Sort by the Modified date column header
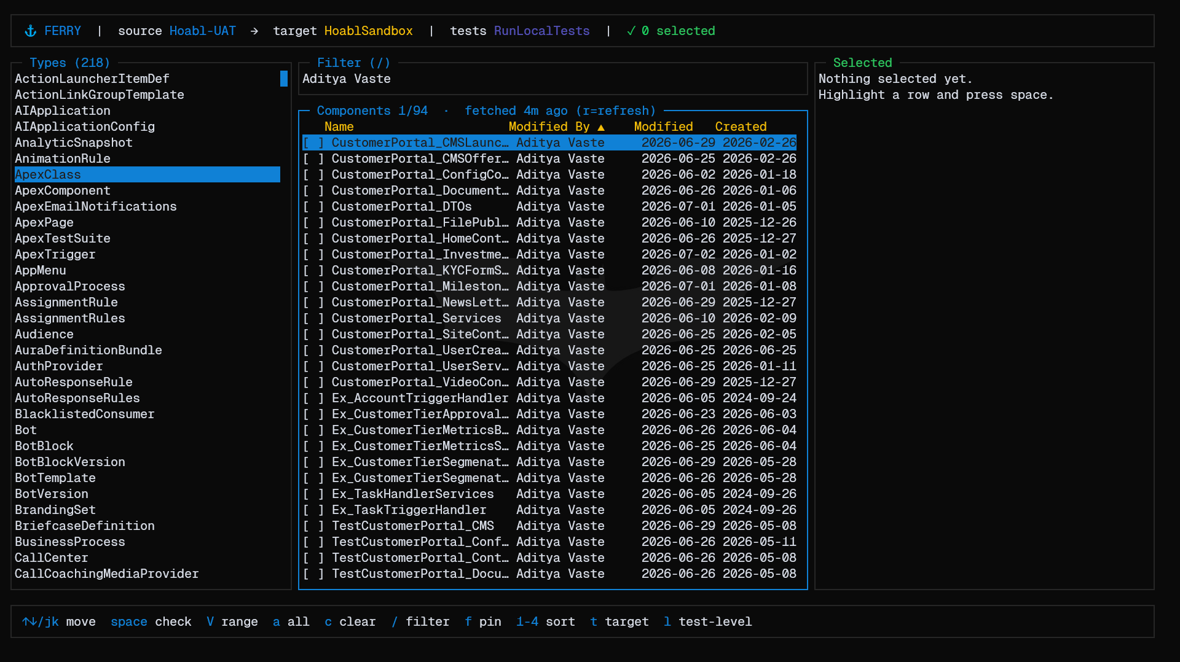This screenshot has height=662, width=1180. coord(663,127)
